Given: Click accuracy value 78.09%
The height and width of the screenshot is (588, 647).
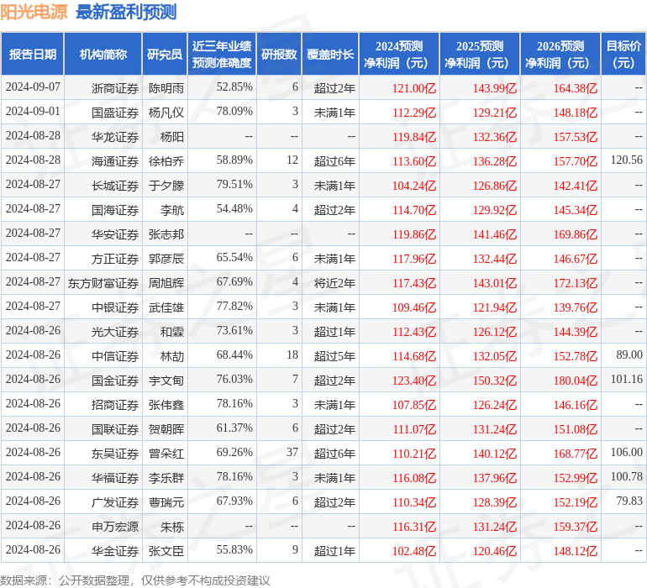Looking at the screenshot, I should [234, 112].
